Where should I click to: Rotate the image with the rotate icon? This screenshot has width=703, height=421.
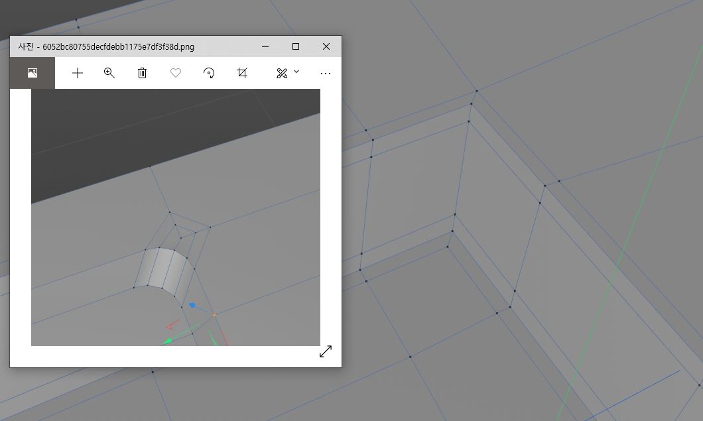click(x=209, y=73)
